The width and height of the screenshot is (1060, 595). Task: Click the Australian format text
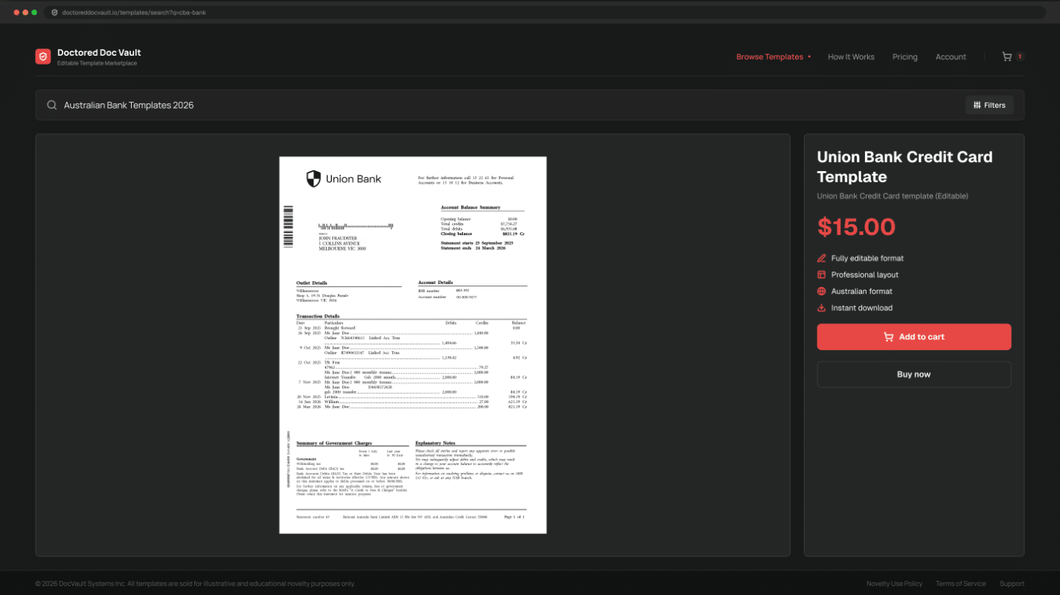pos(862,292)
